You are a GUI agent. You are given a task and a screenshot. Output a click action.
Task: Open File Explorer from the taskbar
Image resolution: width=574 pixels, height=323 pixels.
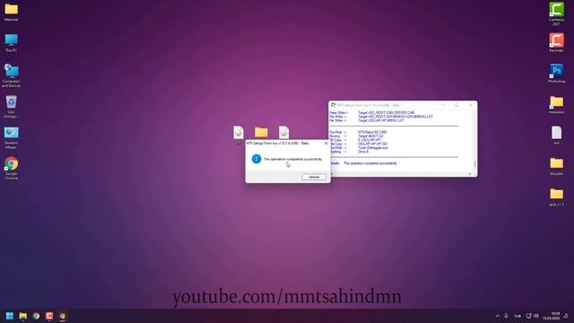pos(22,316)
